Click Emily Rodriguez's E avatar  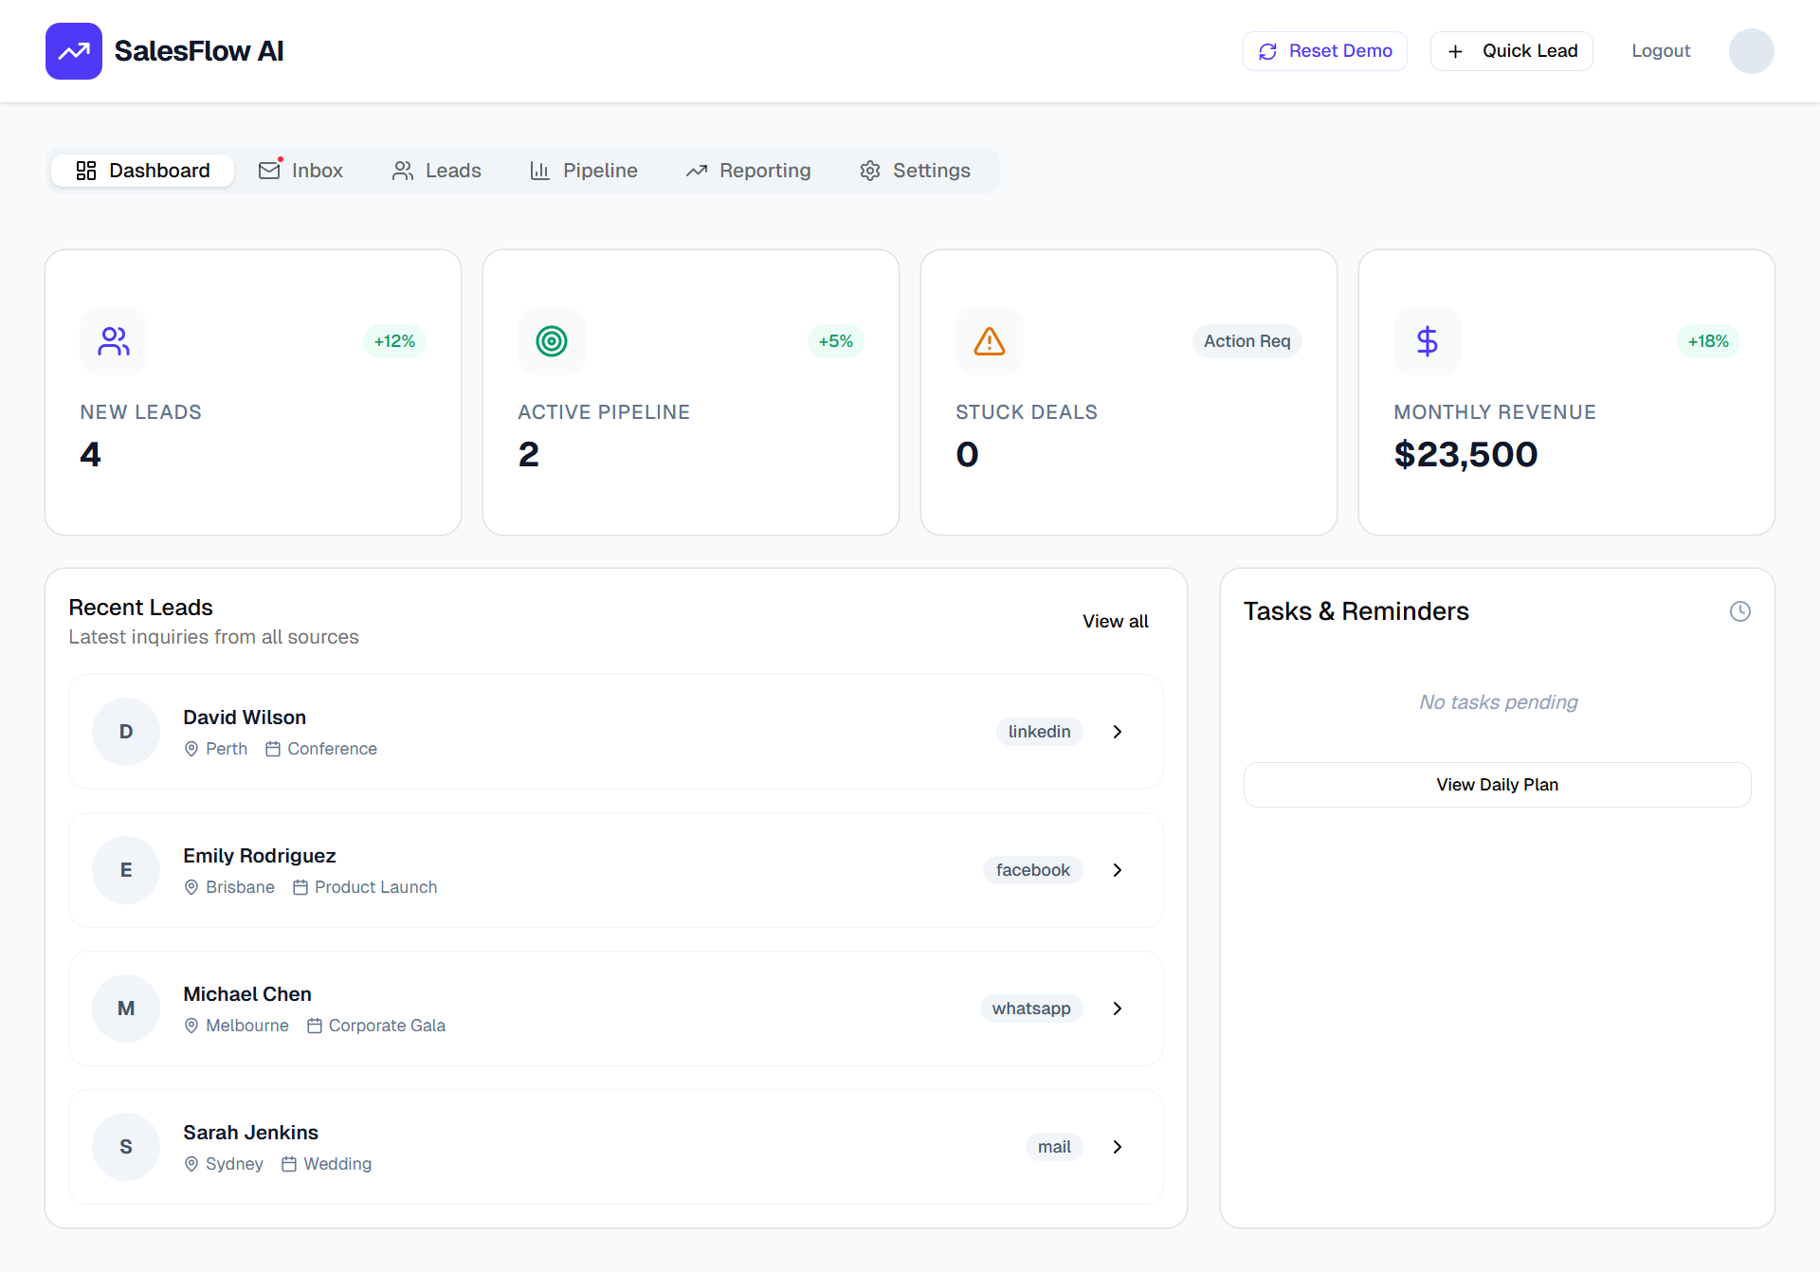(x=126, y=870)
